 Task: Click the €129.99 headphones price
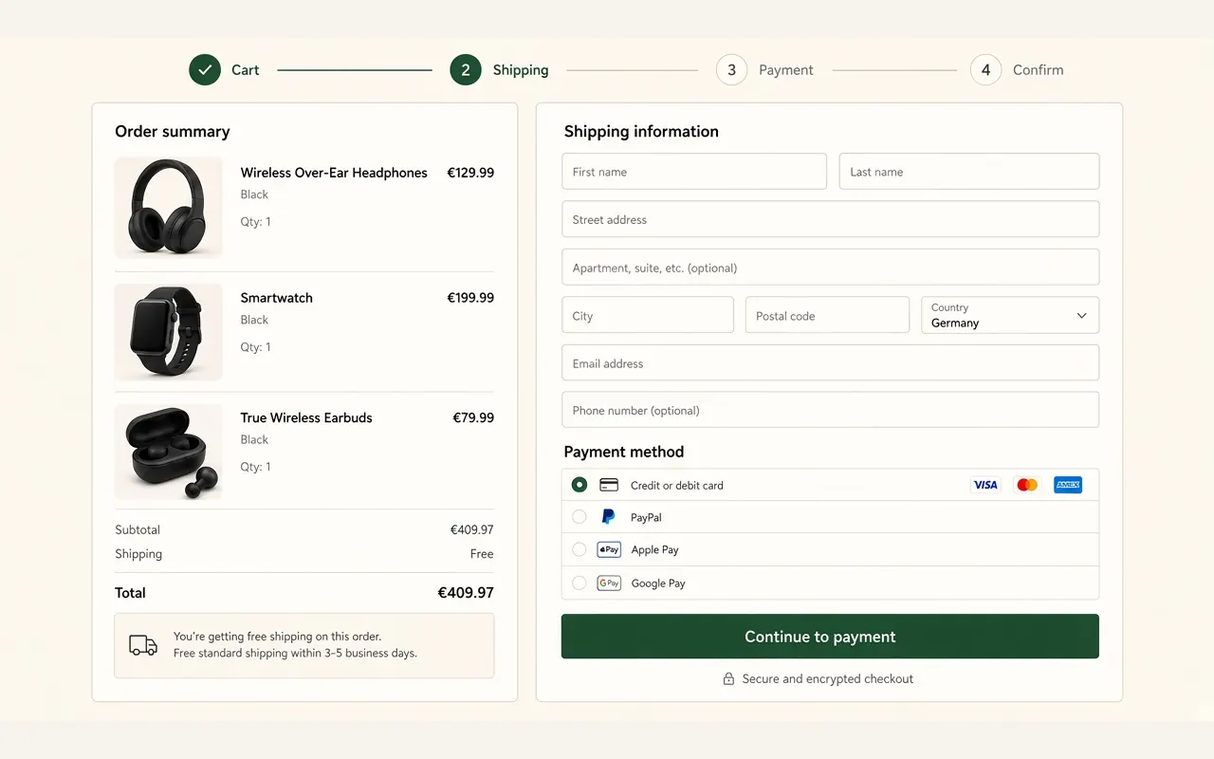[x=470, y=173]
